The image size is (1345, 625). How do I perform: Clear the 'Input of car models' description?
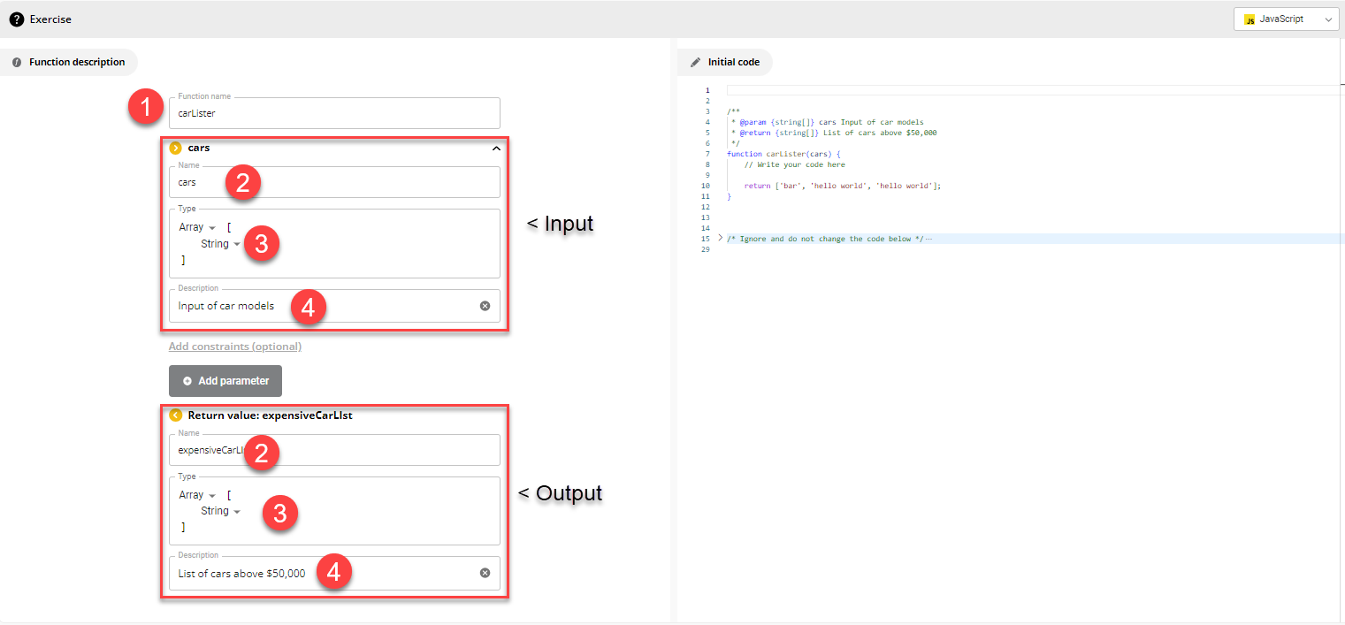point(485,306)
